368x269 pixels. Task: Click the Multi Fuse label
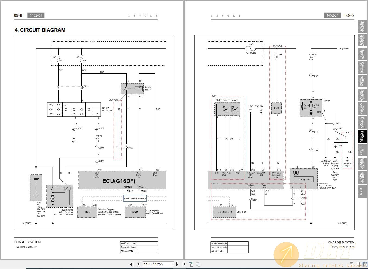click(x=90, y=42)
